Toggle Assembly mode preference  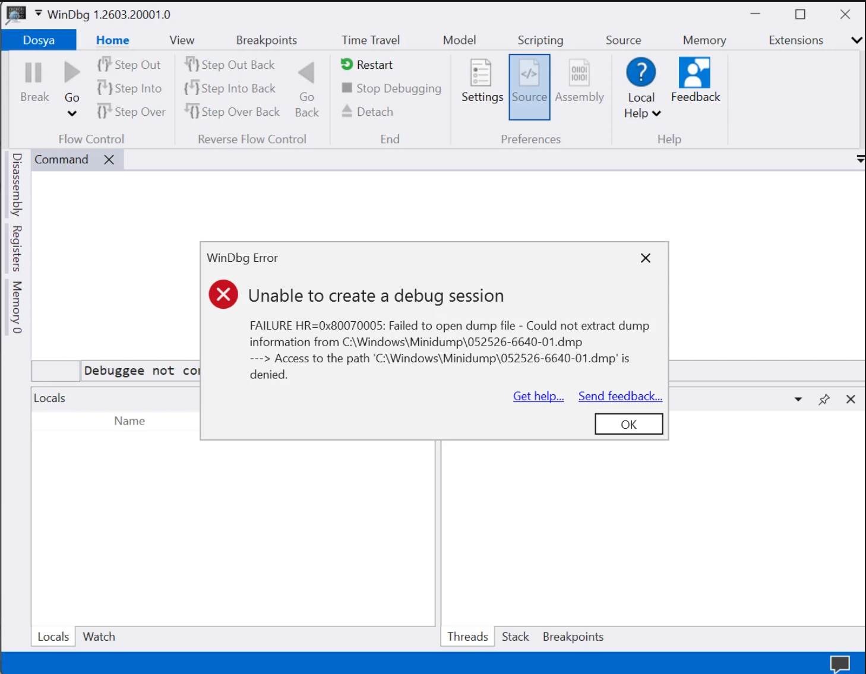[579, 81]
